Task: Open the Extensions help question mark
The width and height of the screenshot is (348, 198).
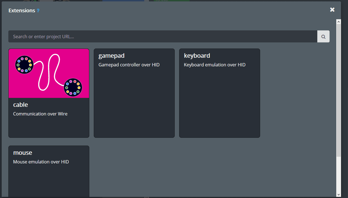Action: coord(38,11)
